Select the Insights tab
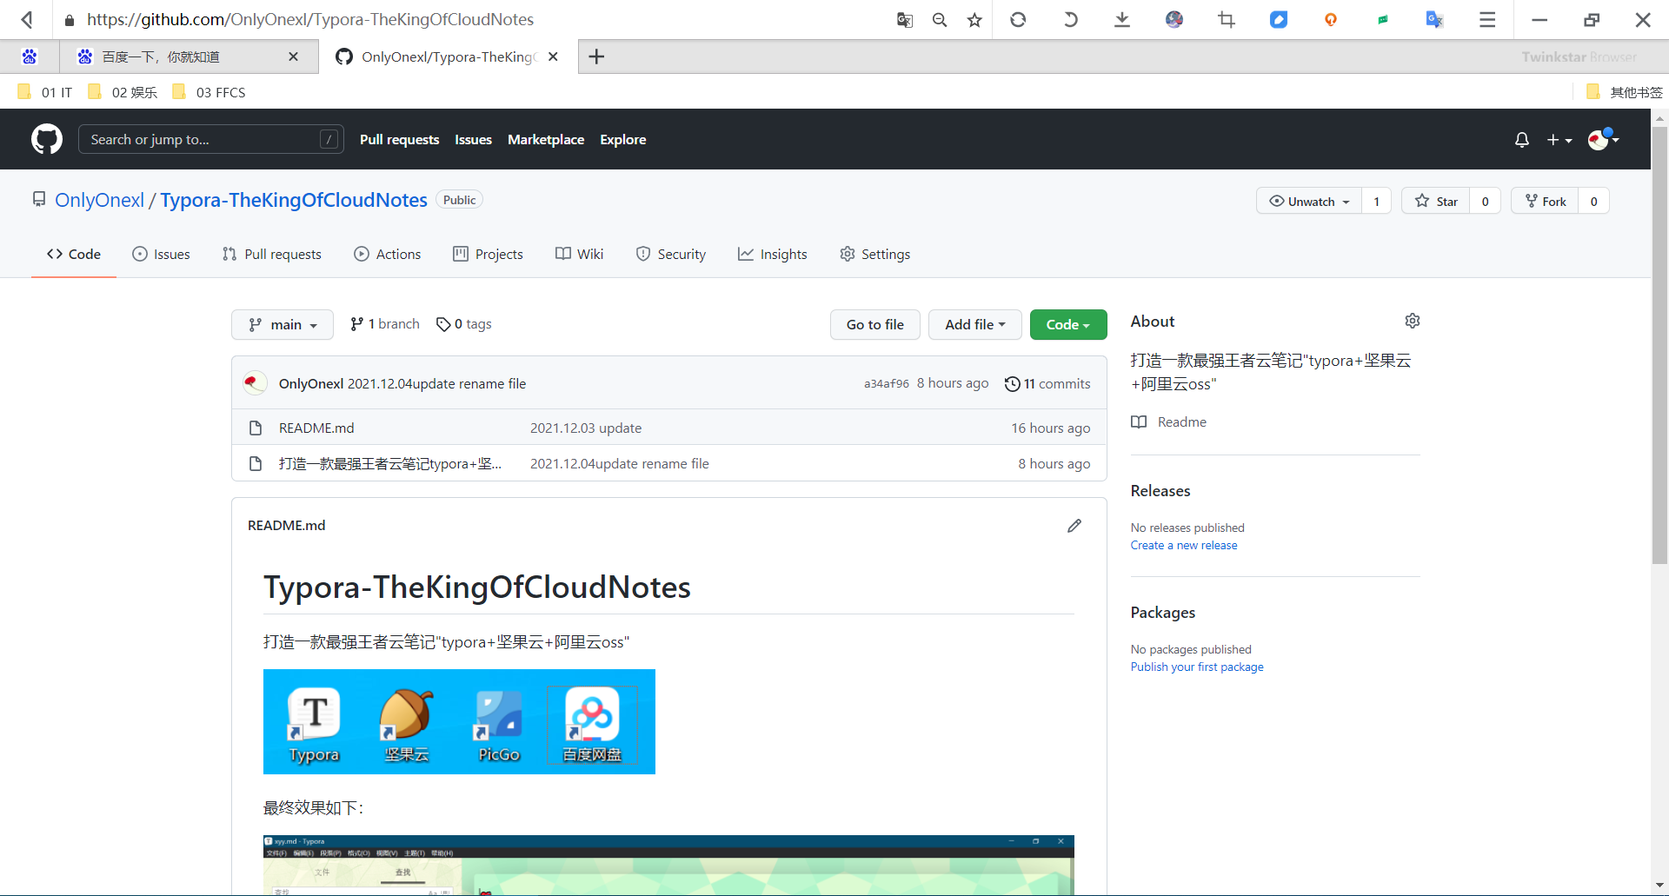Viewport: 1669px width, 896px height. pyautogui.click(x=772, y=254)
